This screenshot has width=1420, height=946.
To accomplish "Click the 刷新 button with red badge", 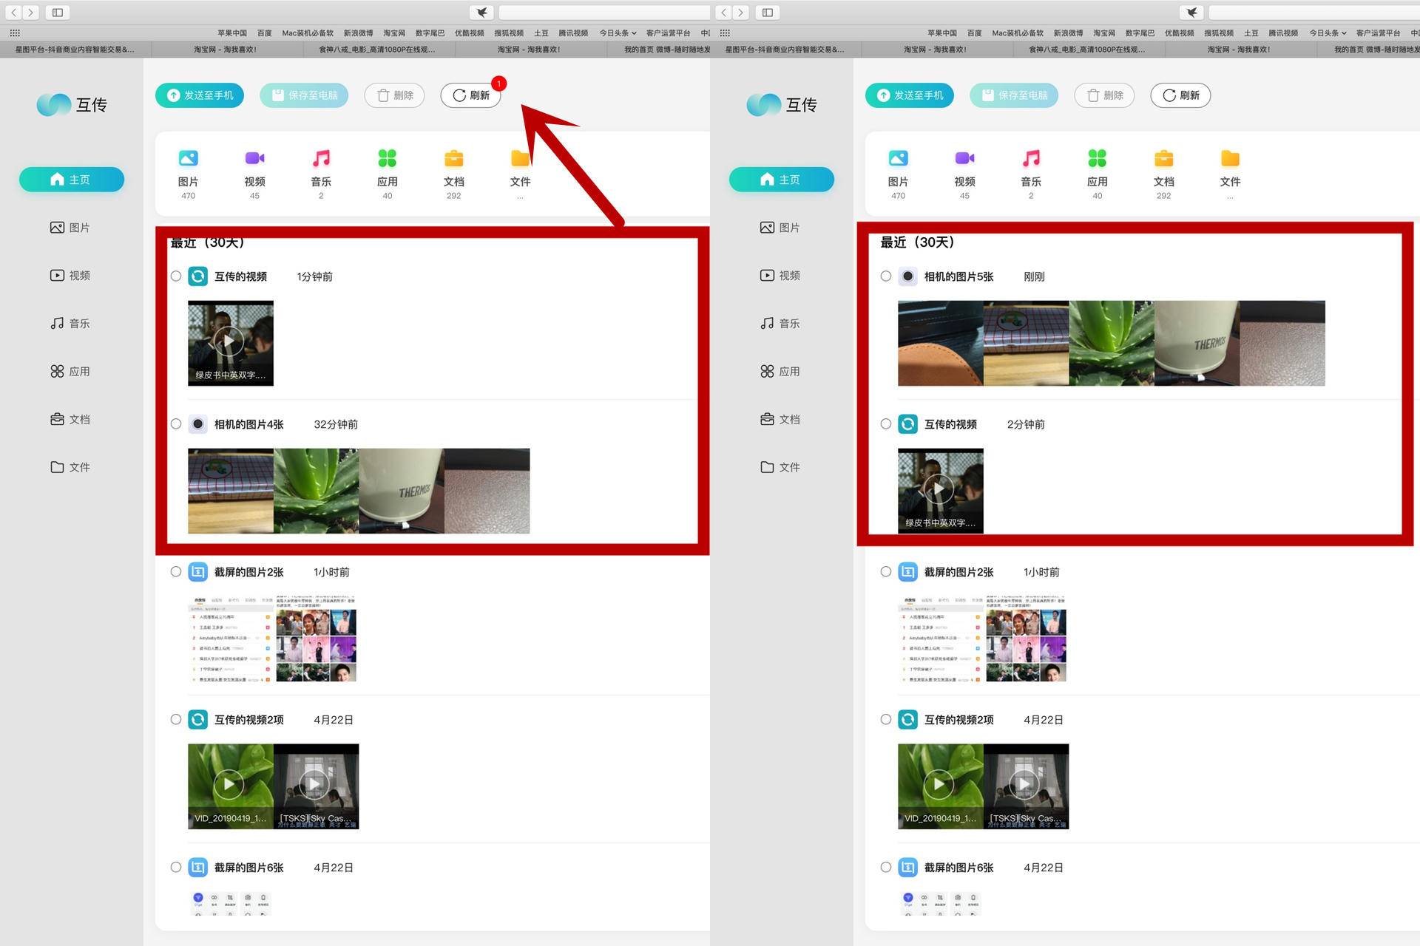I will click(471, 95).
